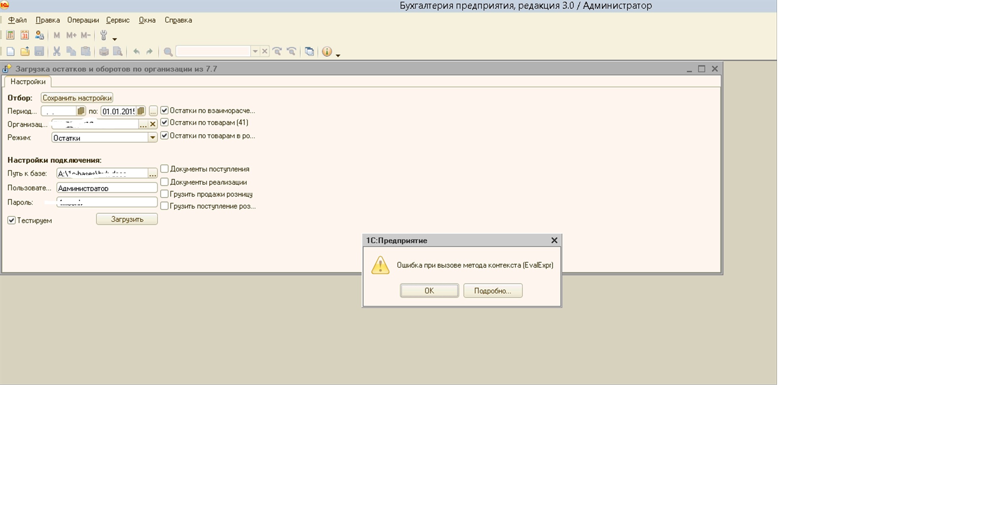Open print preview
Image resolution: width=1006 pixels, height=508 pixels.
(118, 51)
